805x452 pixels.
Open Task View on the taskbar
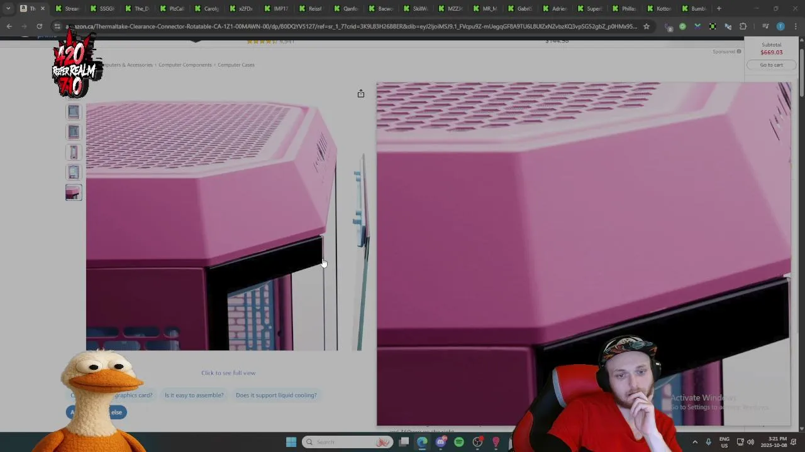(x=404, y=442)
